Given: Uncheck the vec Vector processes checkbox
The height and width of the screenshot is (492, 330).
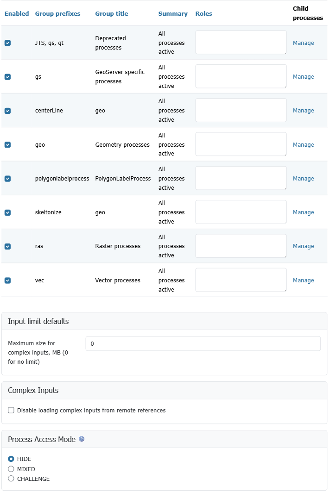Looking at the screenshot, I should pyautogui.click(x=7, y=280).
